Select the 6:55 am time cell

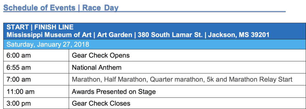point(36,67)
